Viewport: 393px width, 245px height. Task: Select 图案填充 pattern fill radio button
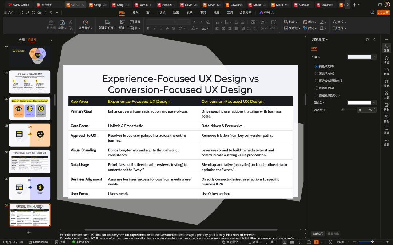(x=317, y=88)
